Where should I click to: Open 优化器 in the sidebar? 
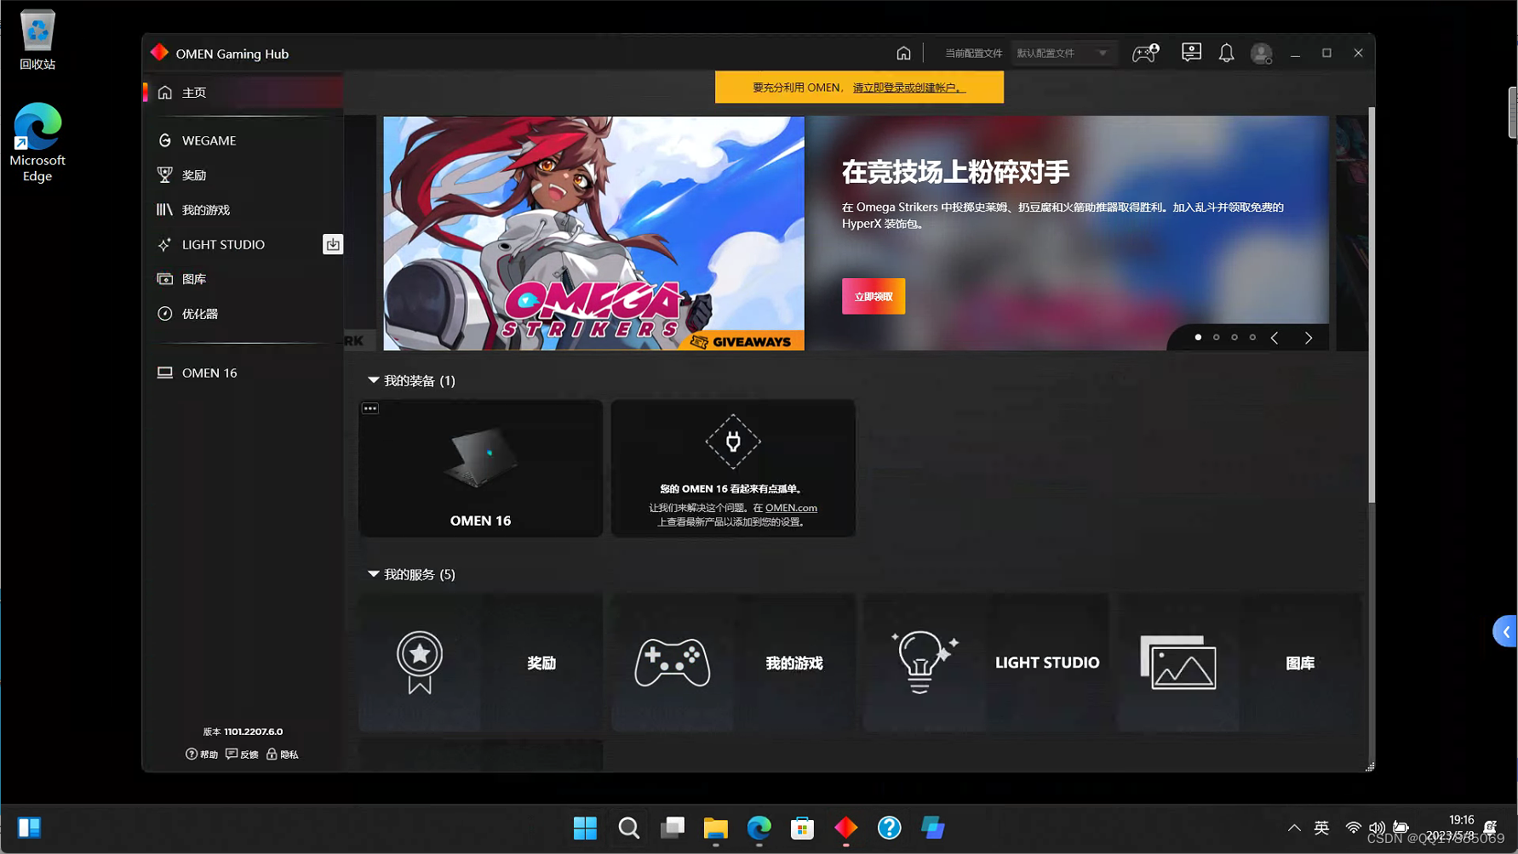(243, 314)
